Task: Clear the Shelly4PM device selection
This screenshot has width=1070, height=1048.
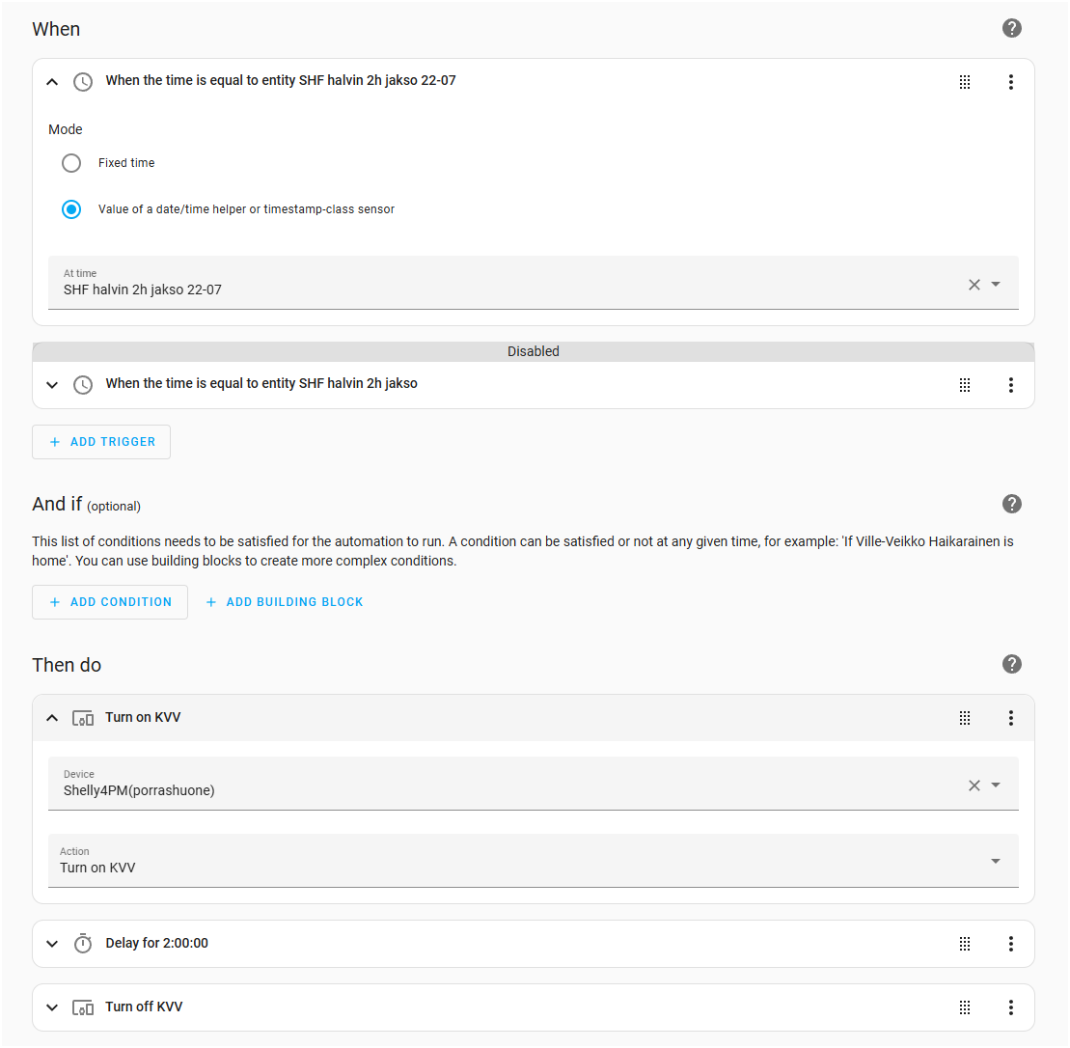Action: pos(974,786)
